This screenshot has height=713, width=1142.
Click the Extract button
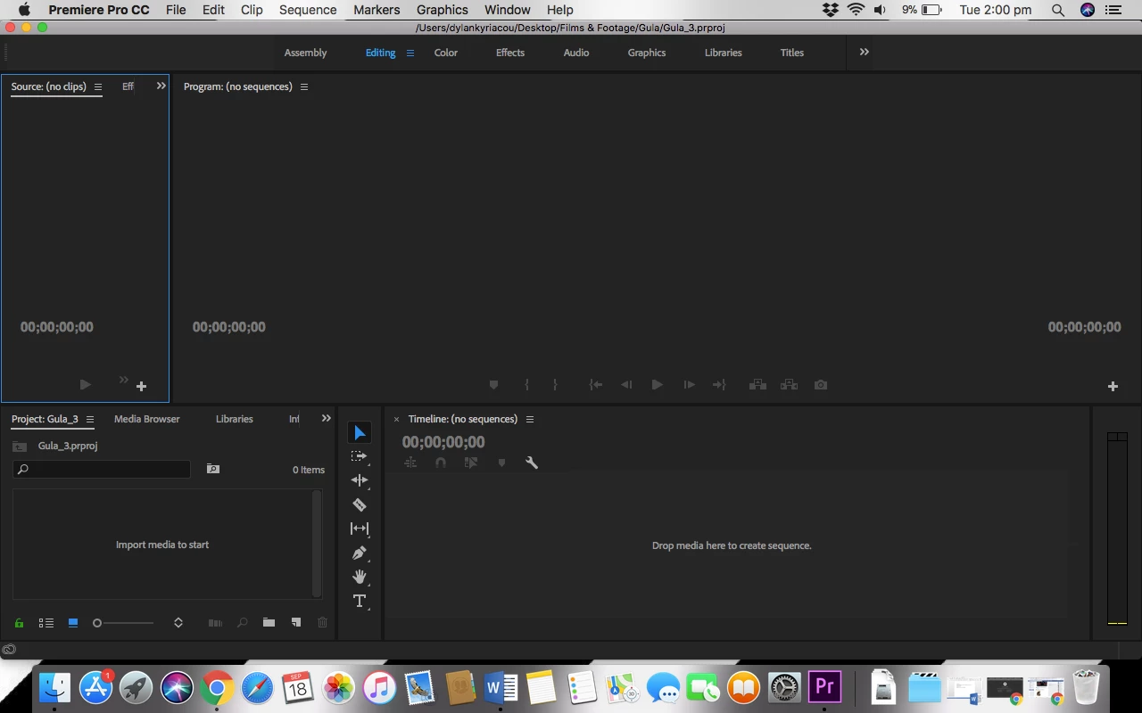789,385
